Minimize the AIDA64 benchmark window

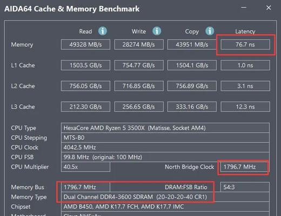click(x=244, y=8)
